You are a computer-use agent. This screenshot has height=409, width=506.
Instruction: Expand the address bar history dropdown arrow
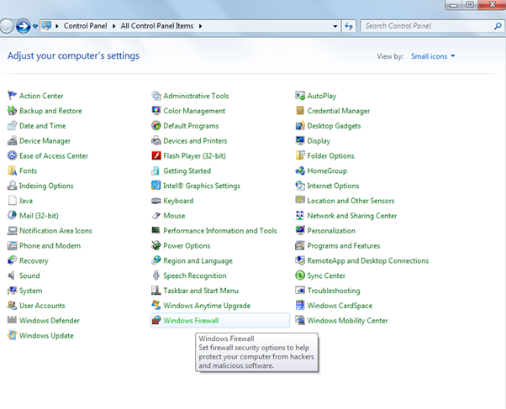click(335, 26)
